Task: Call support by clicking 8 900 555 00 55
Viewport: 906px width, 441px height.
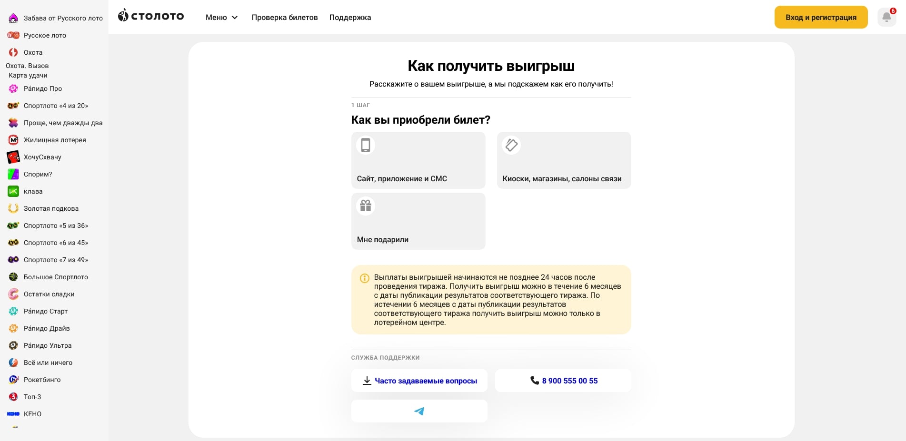Action: click(563, 381)
